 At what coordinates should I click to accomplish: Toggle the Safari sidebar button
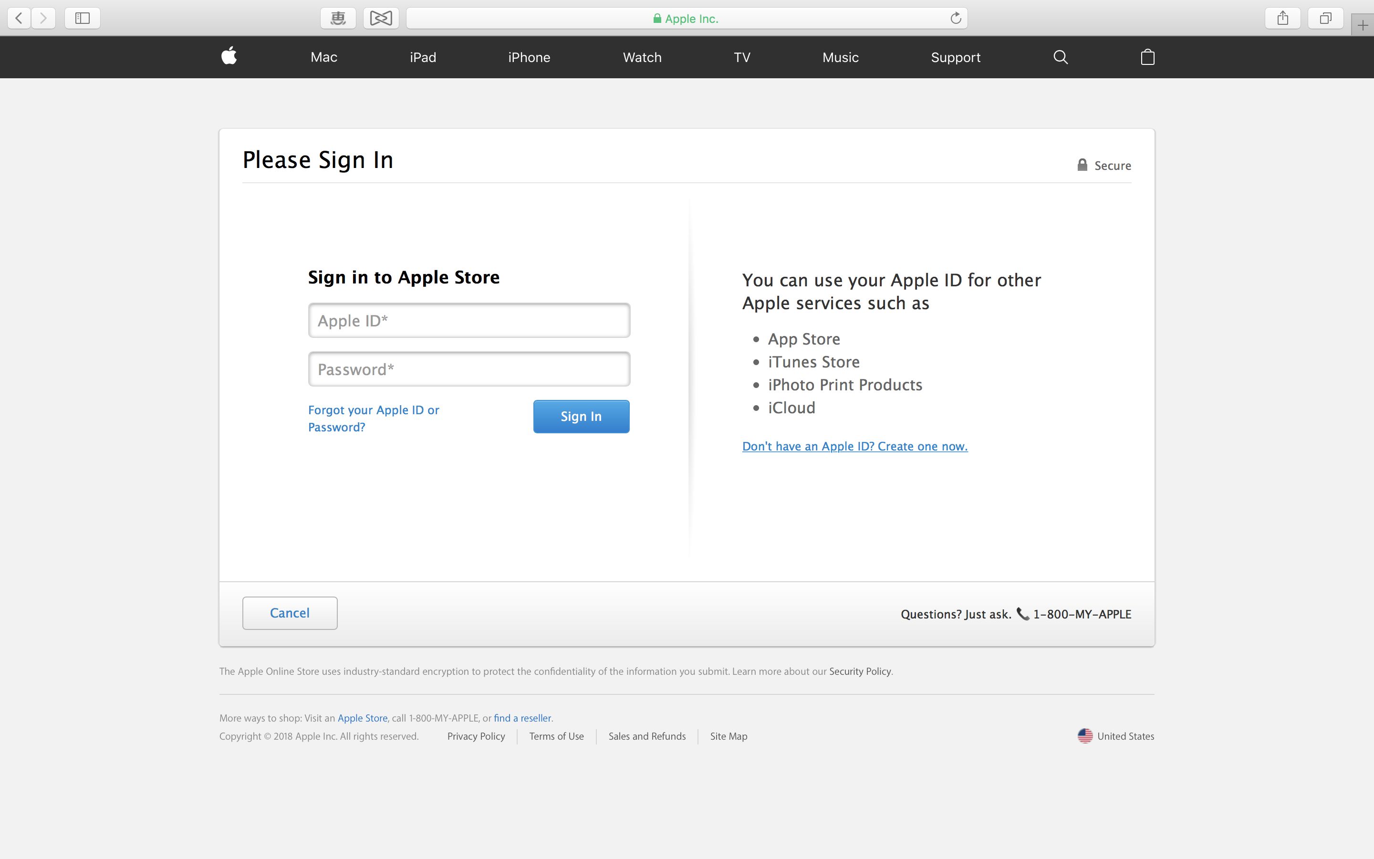click(x=83, y=18)
